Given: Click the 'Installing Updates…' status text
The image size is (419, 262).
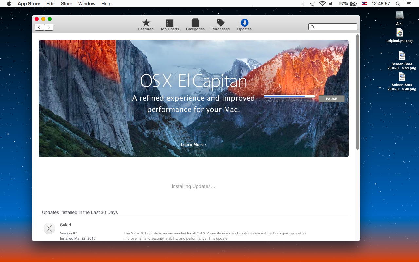Looking at the screenshot, I should (193, 186).
